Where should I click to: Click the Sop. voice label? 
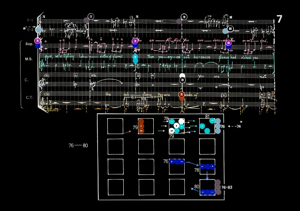[29, 44]
